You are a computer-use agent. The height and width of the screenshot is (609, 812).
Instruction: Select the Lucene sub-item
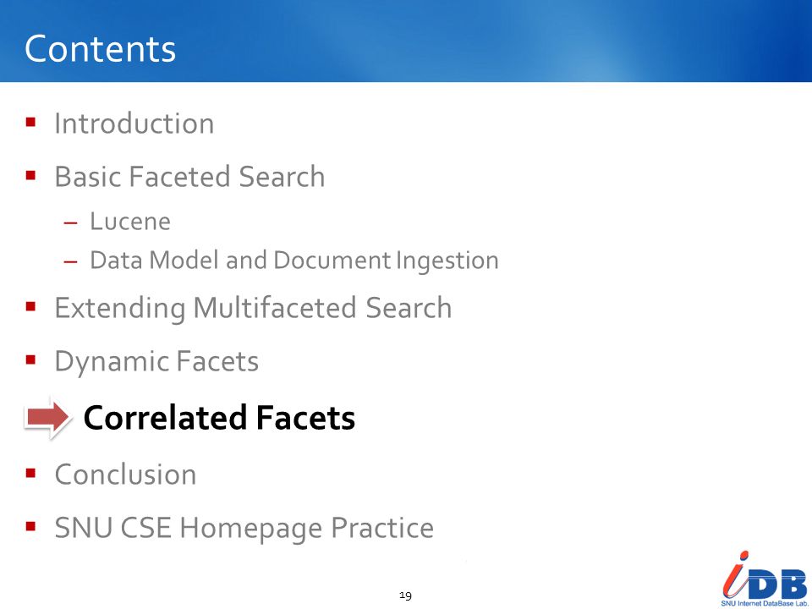pos(130,222)
